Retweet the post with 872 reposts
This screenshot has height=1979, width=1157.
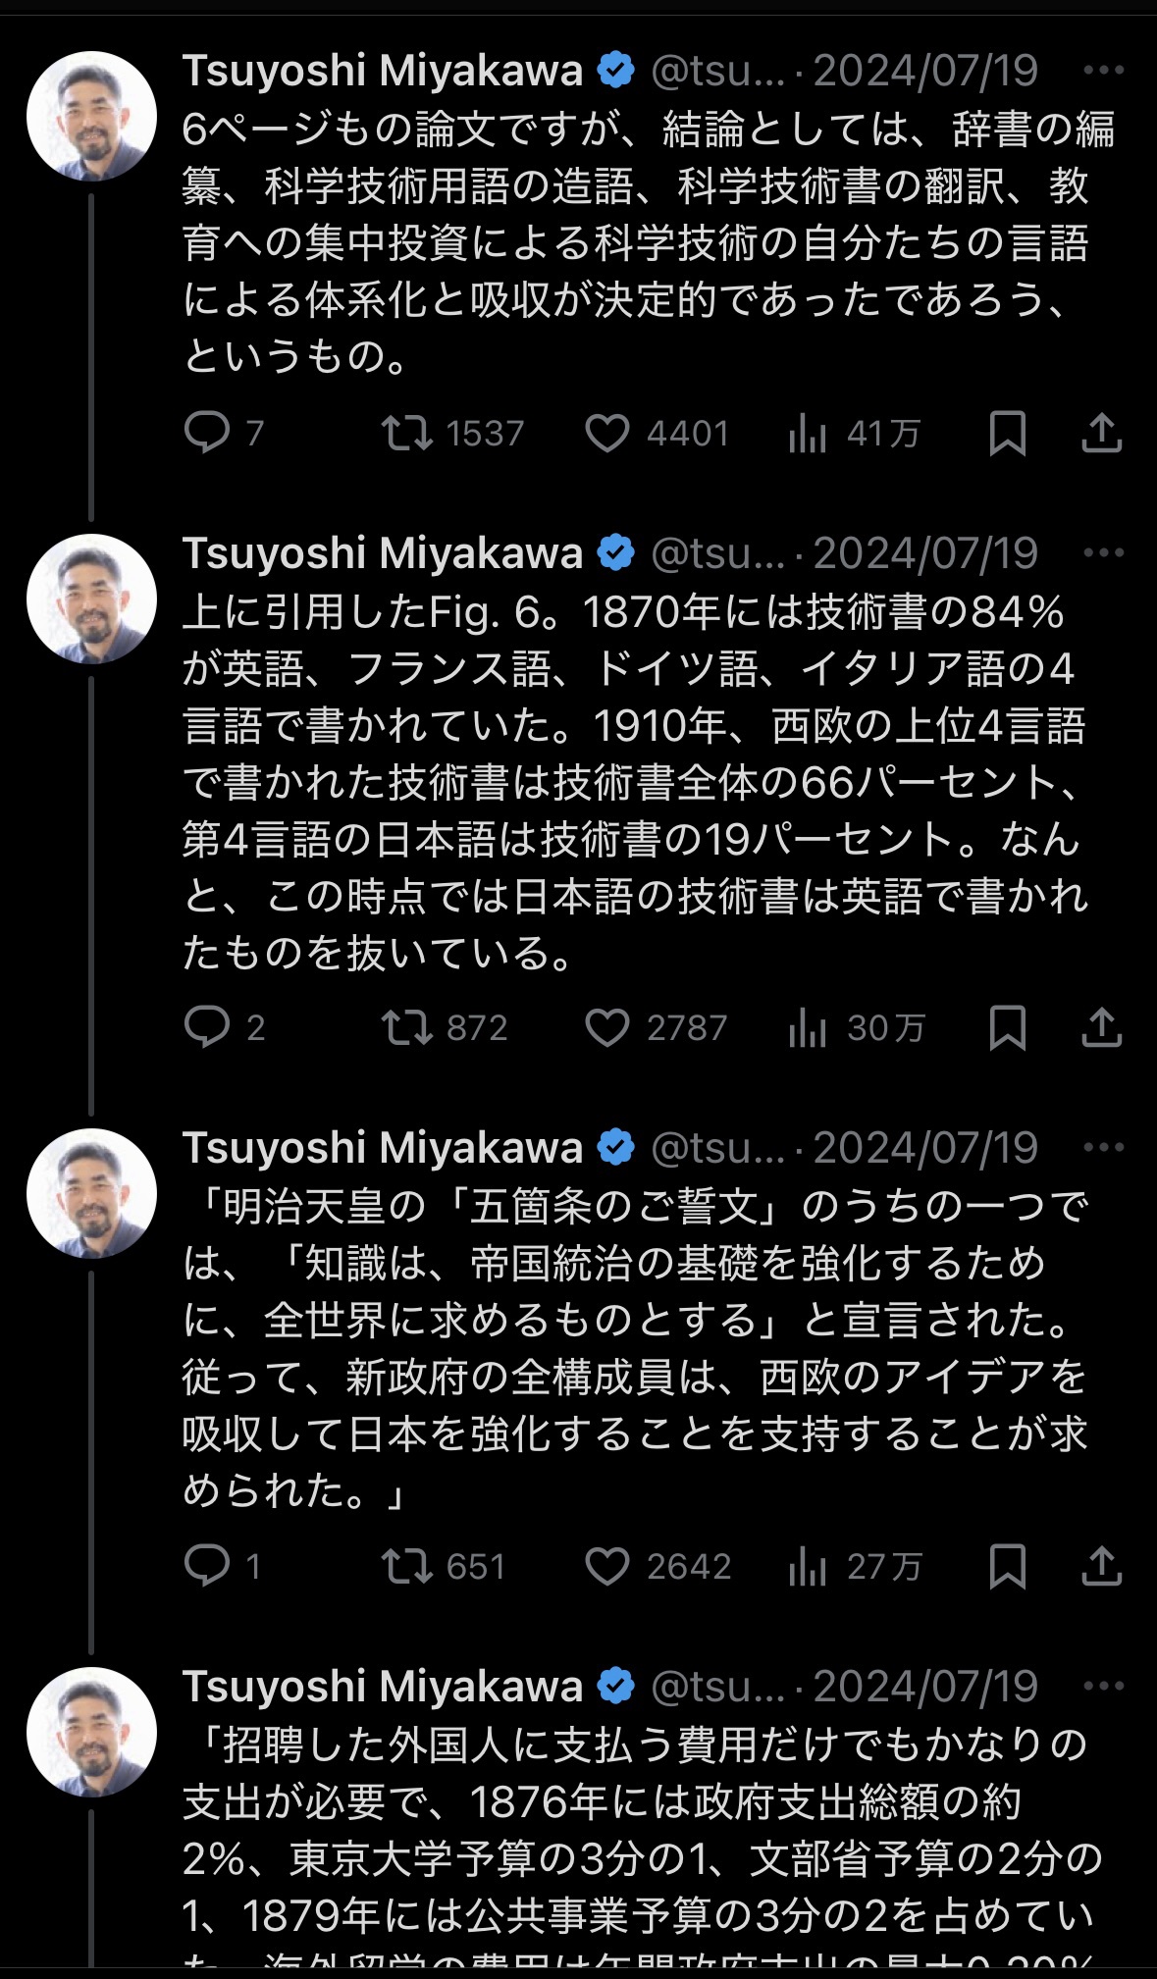coord(407,1027)
